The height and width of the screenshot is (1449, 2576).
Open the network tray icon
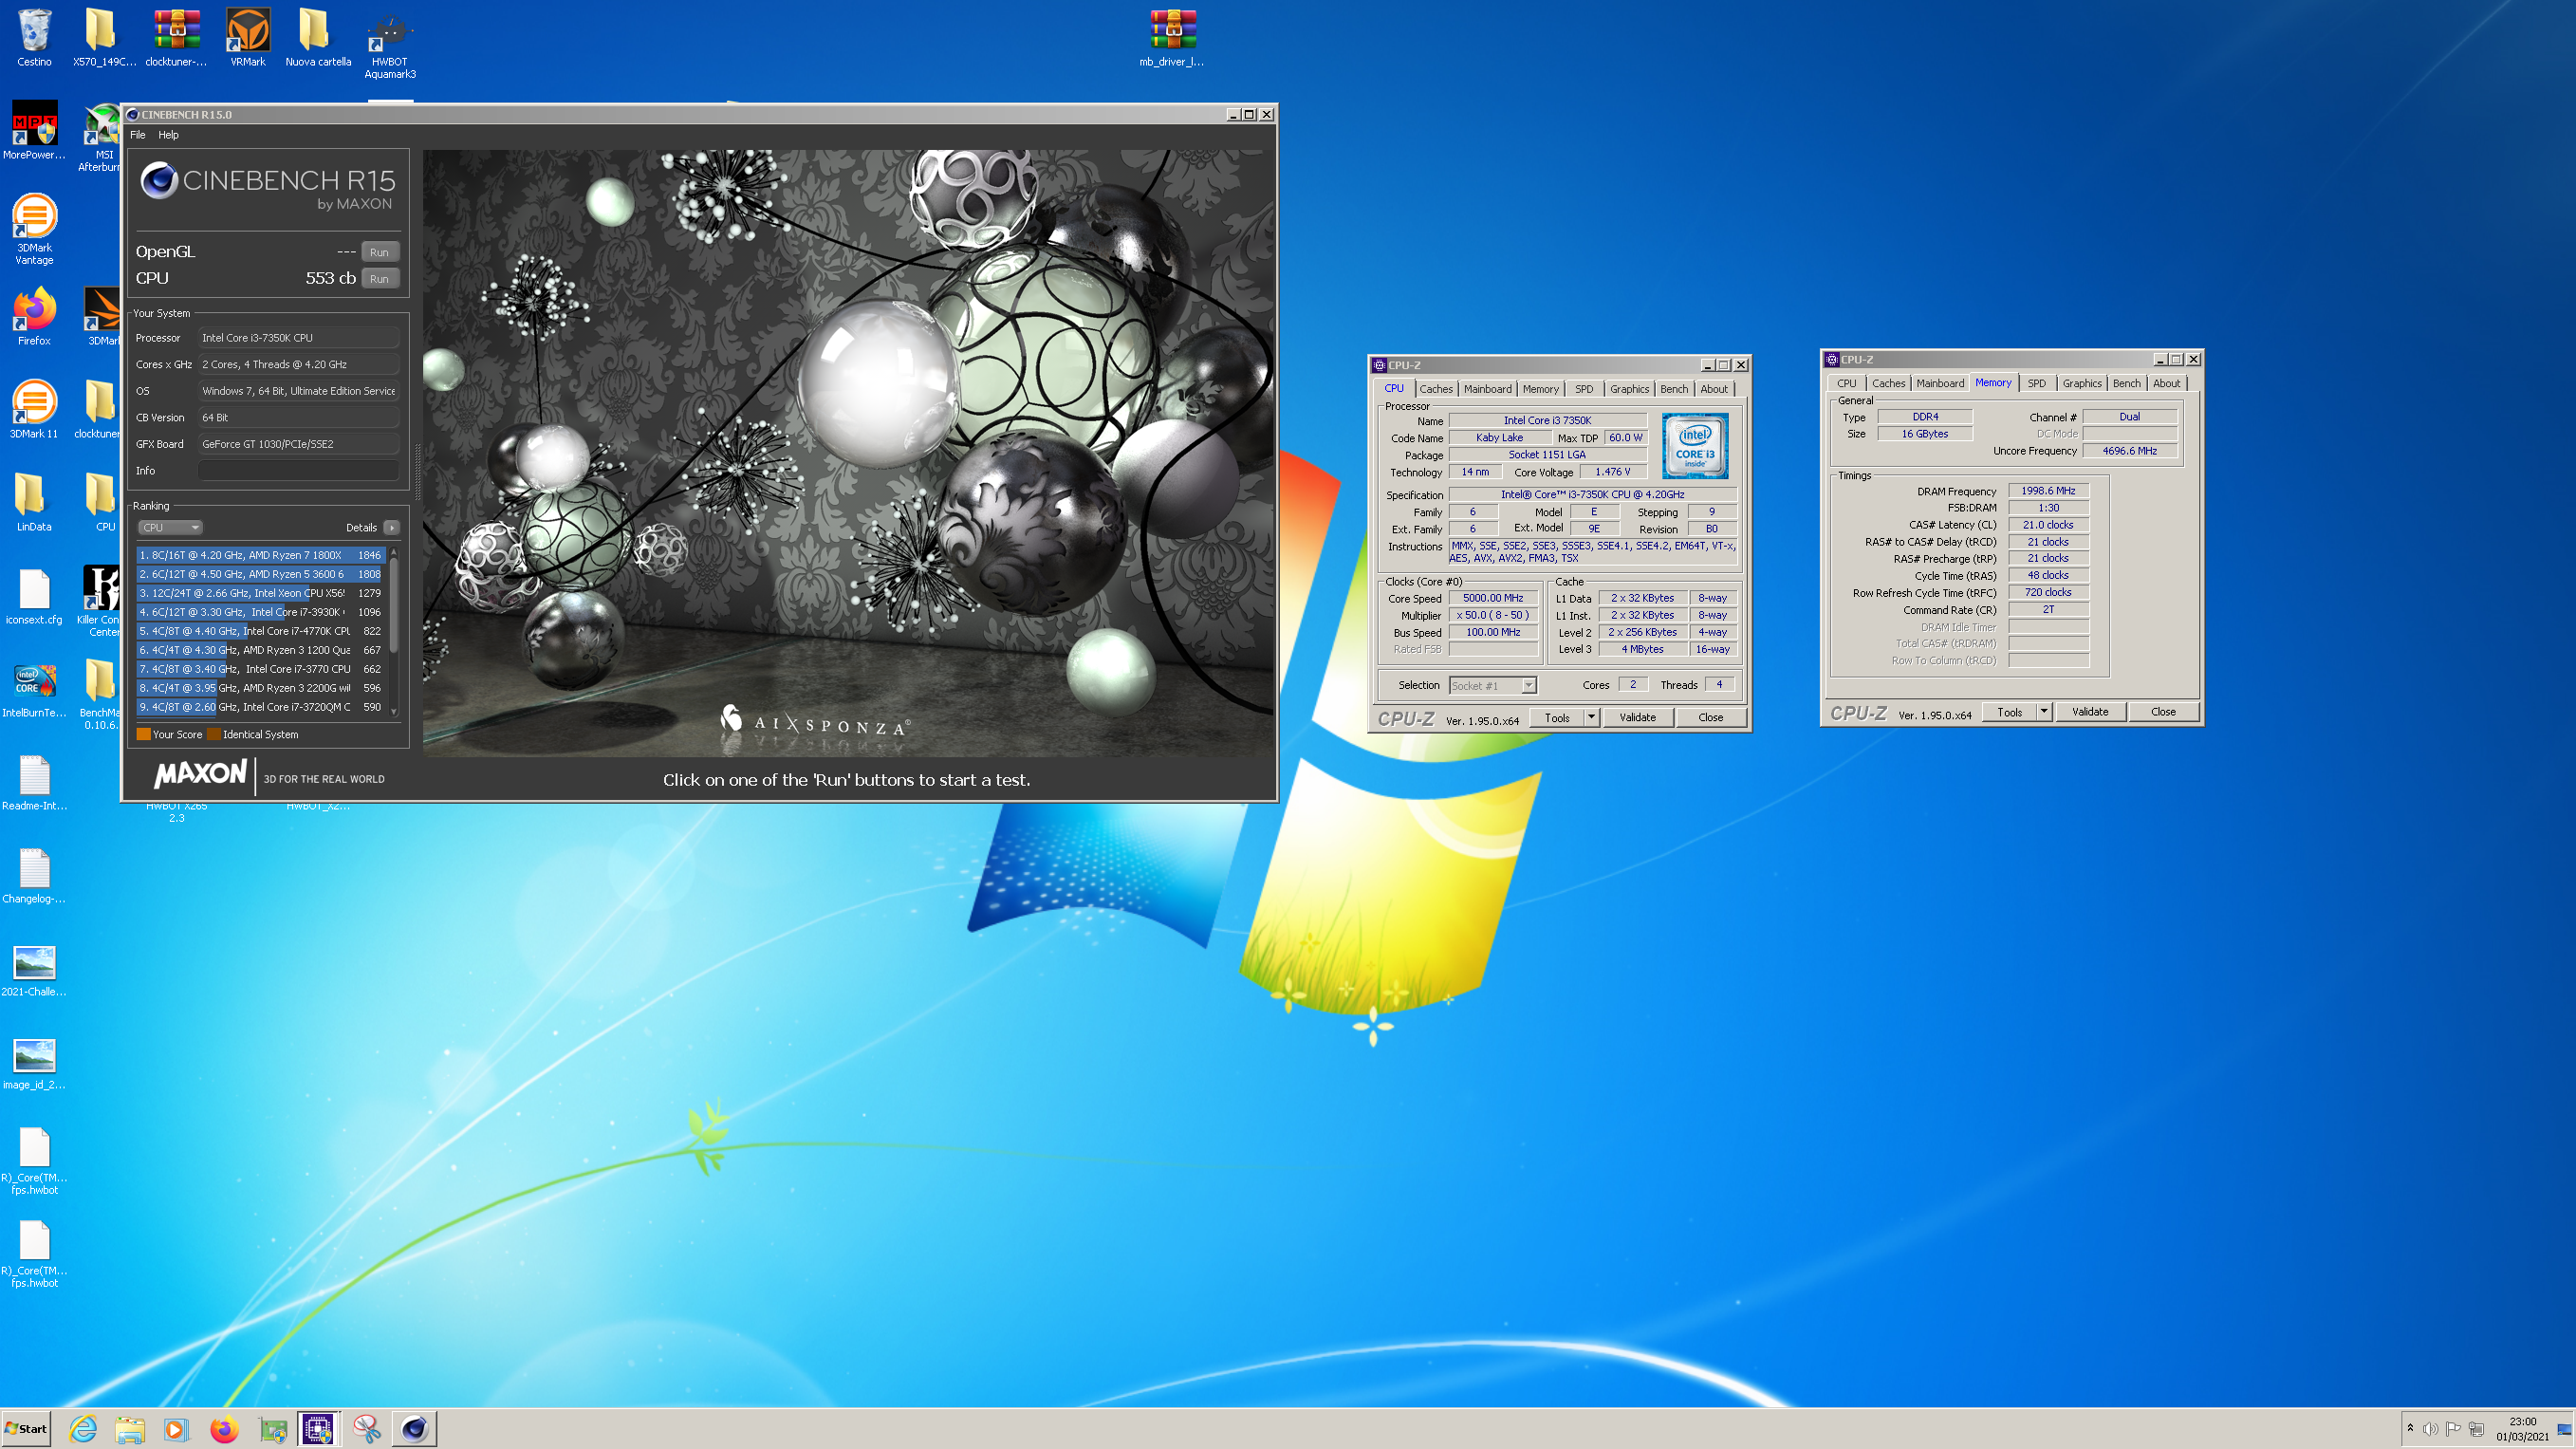point(2477,1429)
